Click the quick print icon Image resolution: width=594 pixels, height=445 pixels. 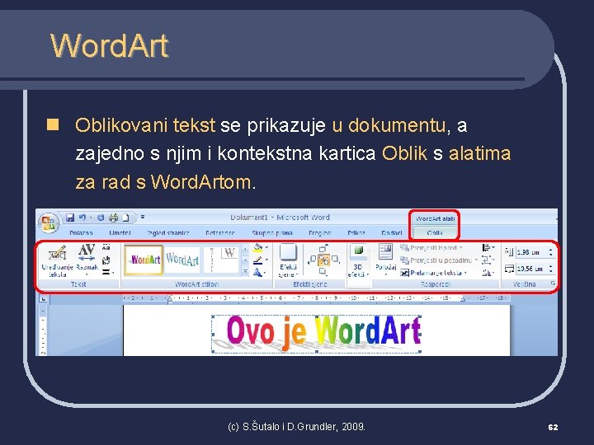pyautogui.click(x=113, y=218)
